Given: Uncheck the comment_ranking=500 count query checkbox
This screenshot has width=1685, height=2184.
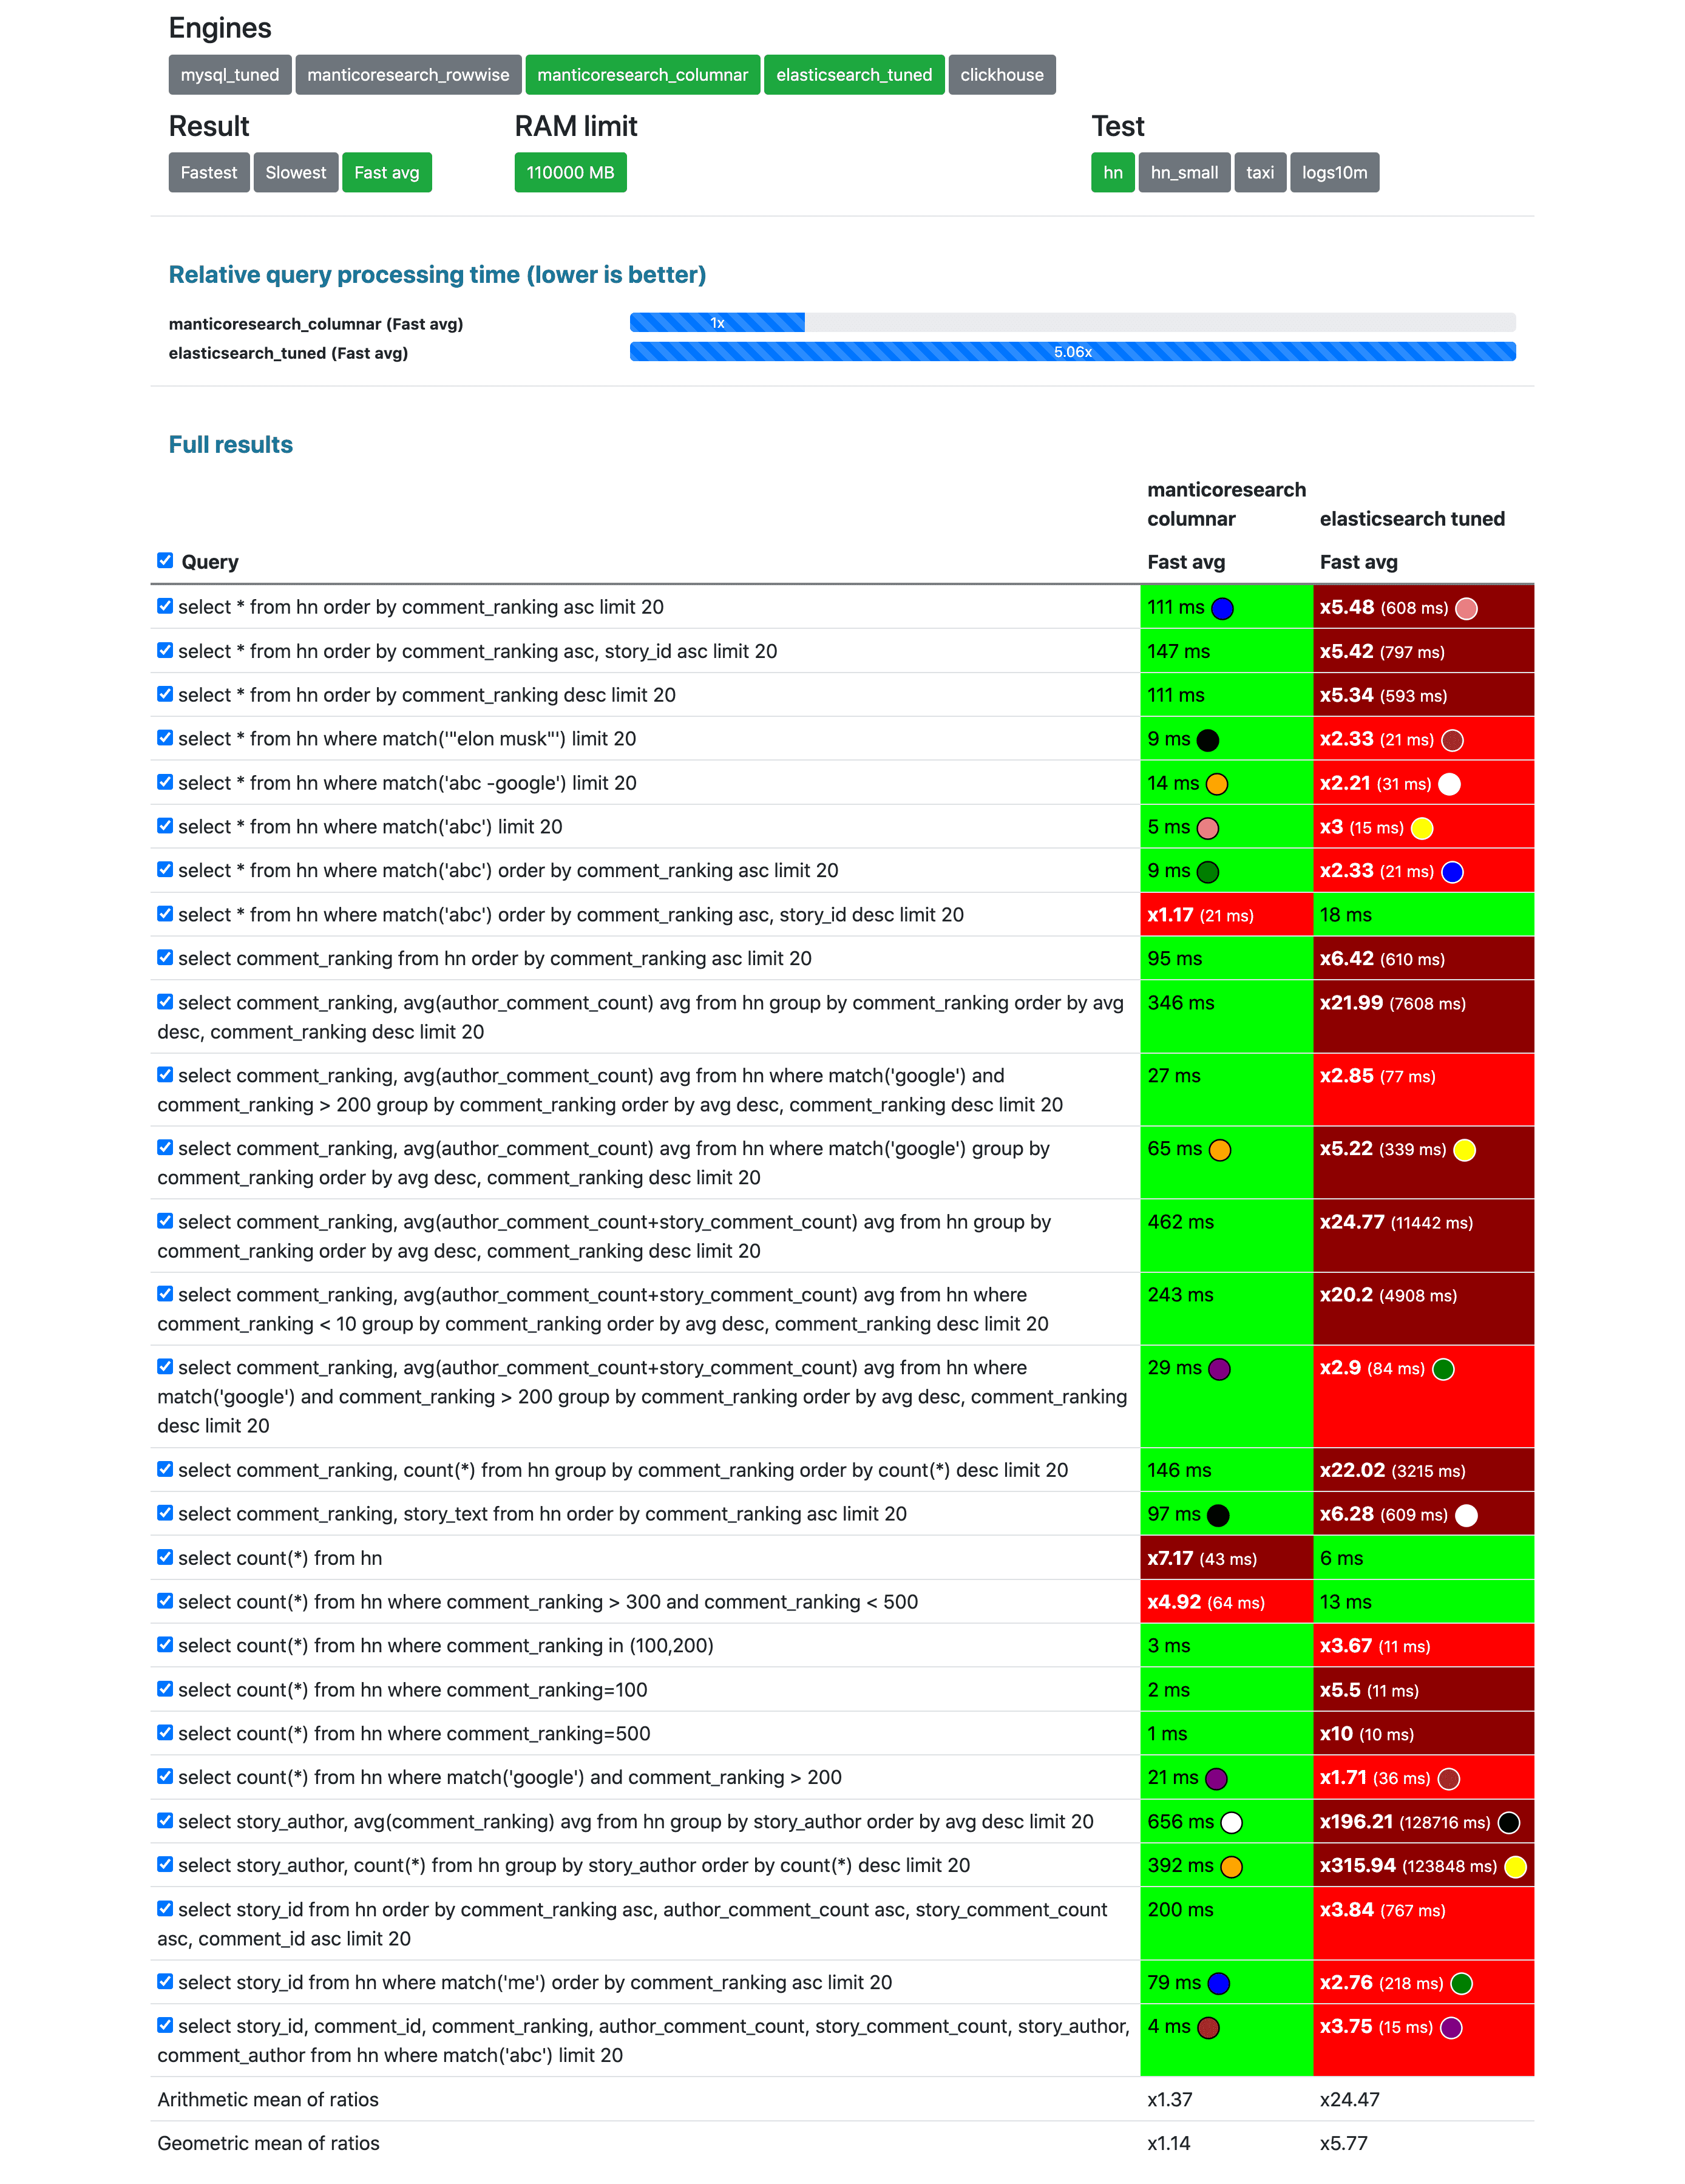Looking at the screenshot, I should click(165, 1732).
